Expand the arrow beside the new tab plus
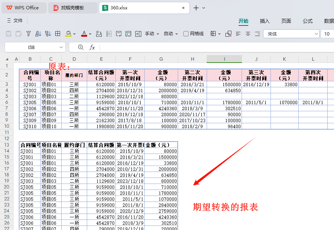This screenshot has height=230, width=334. tap(204, 8)
